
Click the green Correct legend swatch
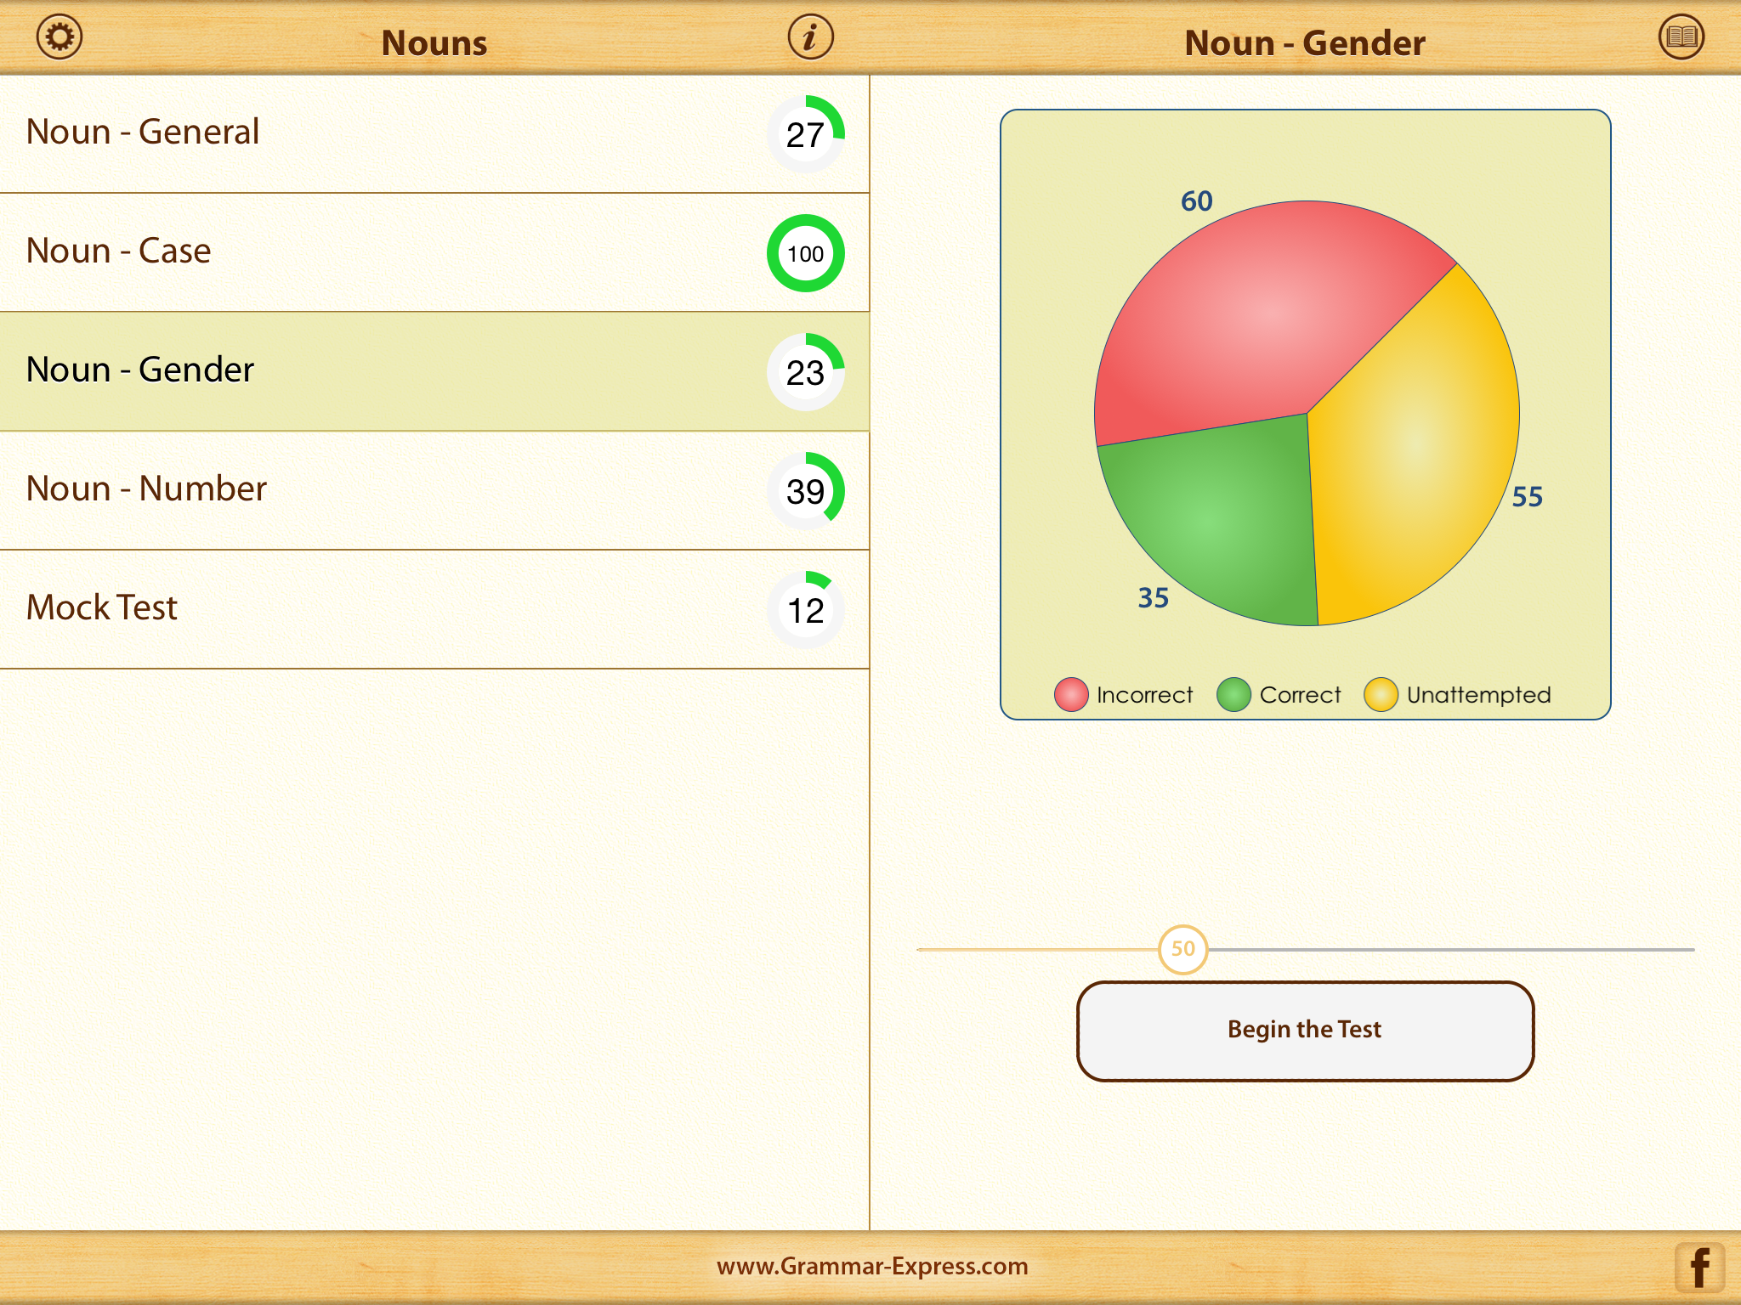[1233, 694]
